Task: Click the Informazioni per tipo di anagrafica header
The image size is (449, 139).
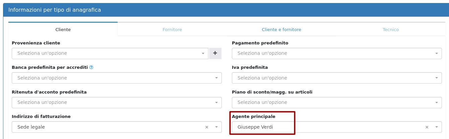Action: (55, 10)
